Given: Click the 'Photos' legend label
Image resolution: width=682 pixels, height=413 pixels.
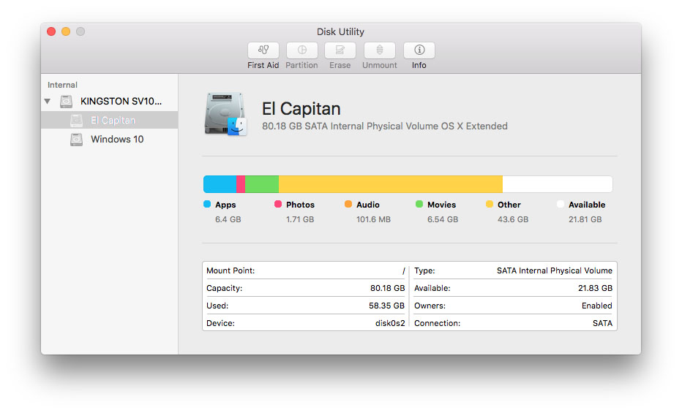Looking at the screenshot, I should coord(301,205).
